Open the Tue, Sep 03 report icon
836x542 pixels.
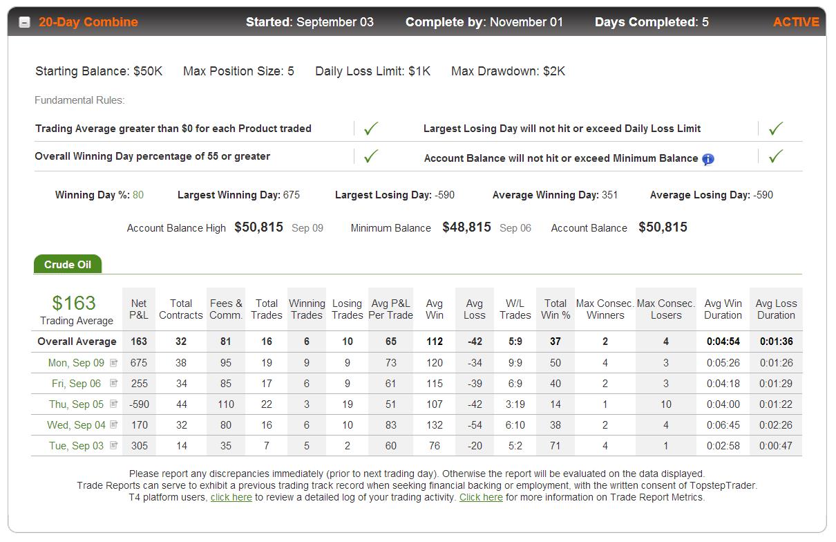point(113,445)
